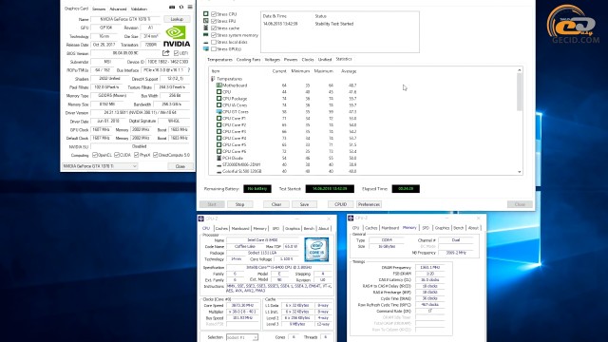Screen dimensions: 608x342
Task: Open Graphics tab in right CPU-Z window
Action: [442, 228]
